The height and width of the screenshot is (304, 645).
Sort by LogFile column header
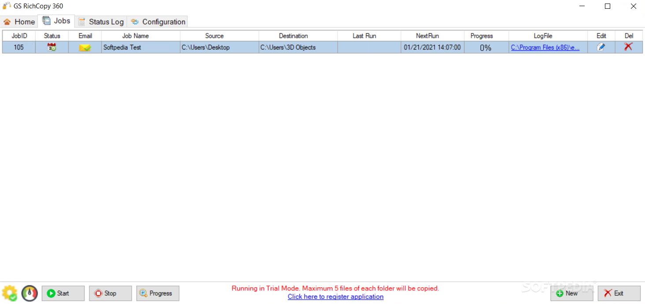coord(548,36)
